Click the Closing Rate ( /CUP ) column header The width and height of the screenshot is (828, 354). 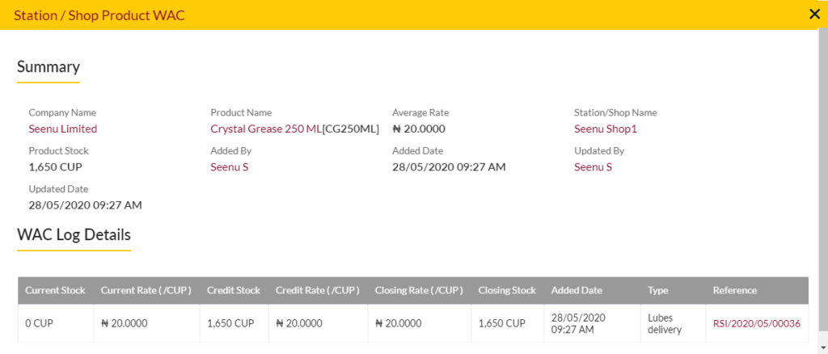[x=420, y=291]
